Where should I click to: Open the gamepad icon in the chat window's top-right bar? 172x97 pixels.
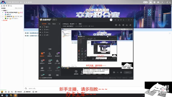pyautogui.click(x=158, y=2)
